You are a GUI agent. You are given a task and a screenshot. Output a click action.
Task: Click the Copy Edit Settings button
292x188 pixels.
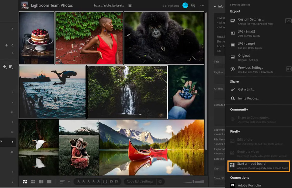pyautogui.click(x=140, y=182)
